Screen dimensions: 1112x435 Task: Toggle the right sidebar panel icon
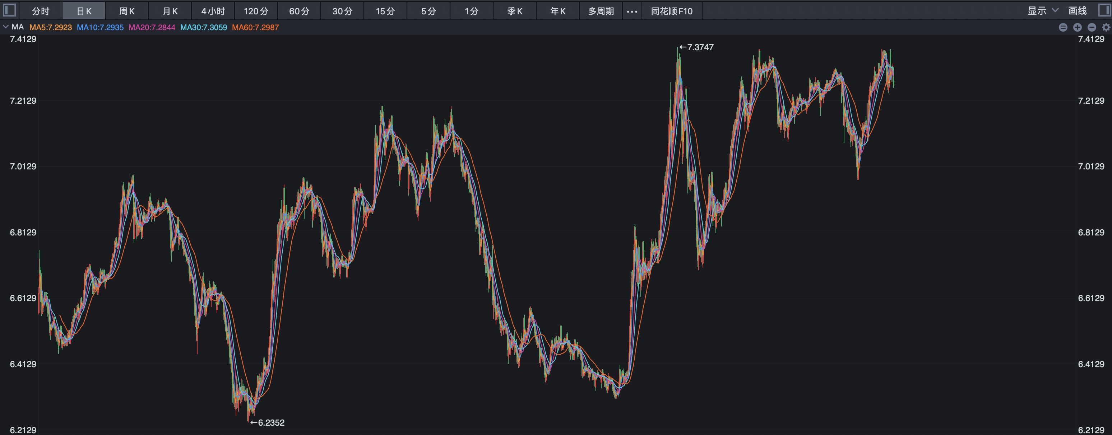click(1104, 10)
